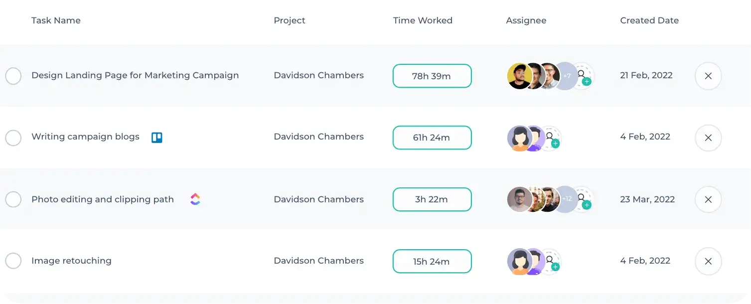
Task: Add assignee to Design Landing Page task
Action: [x=582, y=76]
